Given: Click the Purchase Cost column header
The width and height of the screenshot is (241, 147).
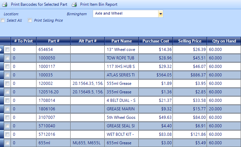Looking at the screenshot, I should tap(156, 41).
